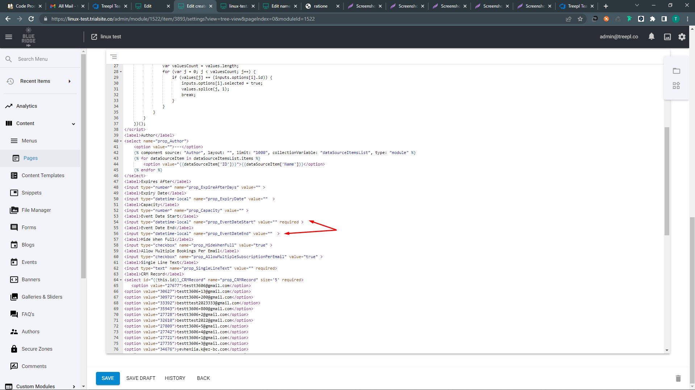Click the search magnifier icon in sidebar

point(9,59)
